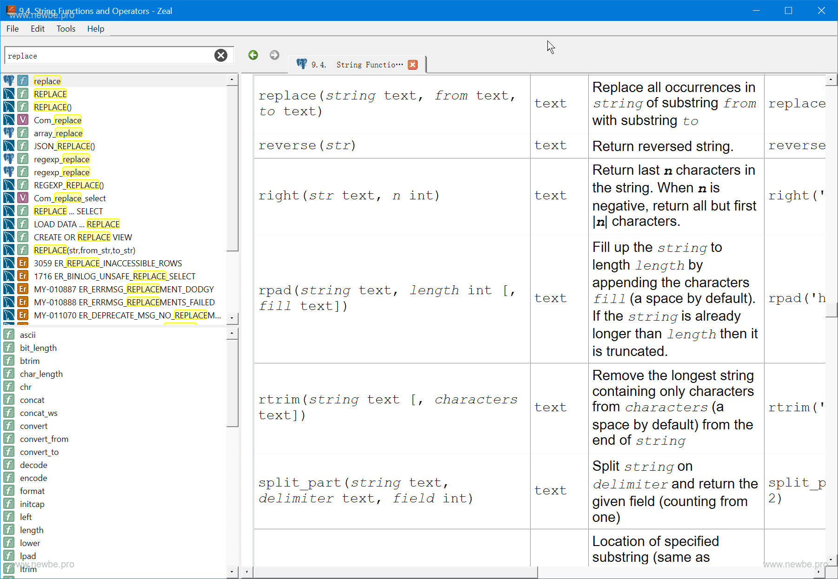Click the search results scrollbar down arrow
Viewport: 838px width, 579px height.
click(232, 318)
